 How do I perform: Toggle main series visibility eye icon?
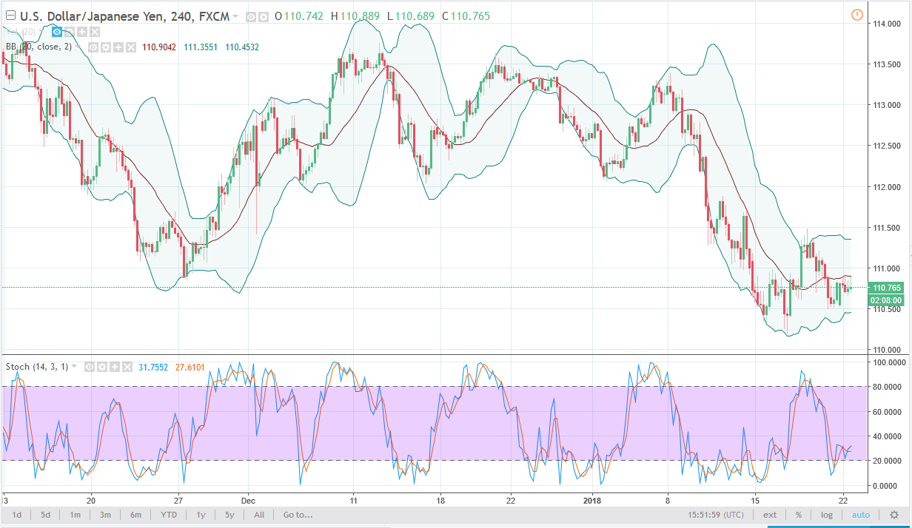tap(252, 16)
